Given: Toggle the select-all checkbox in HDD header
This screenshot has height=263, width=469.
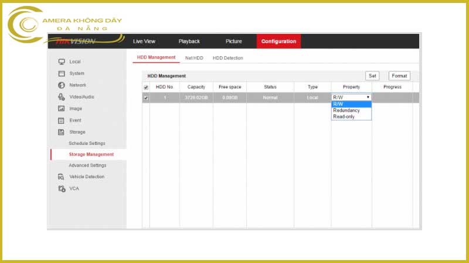Looking at the screenshot, I should click(146, 88).
